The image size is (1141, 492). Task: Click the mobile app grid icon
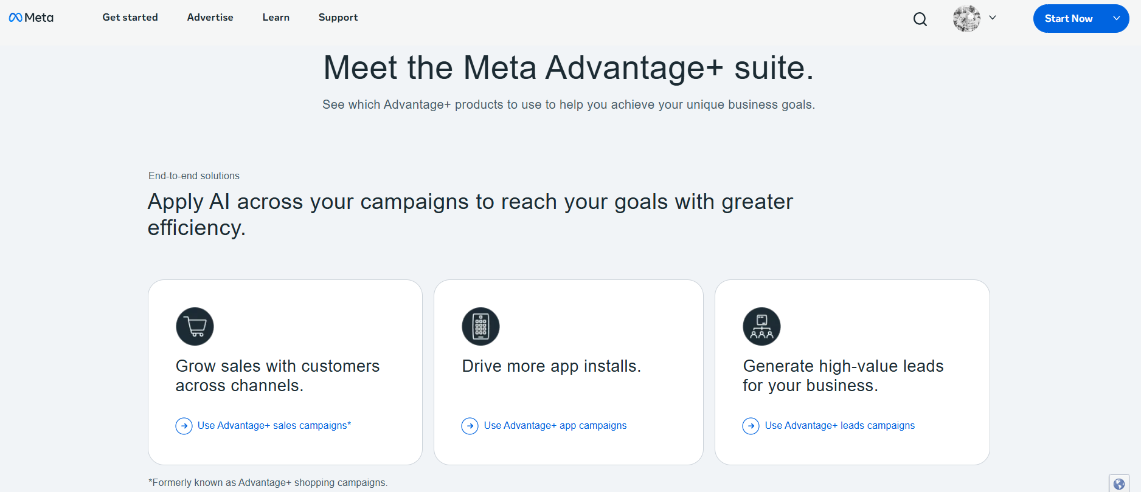[480, 326]
